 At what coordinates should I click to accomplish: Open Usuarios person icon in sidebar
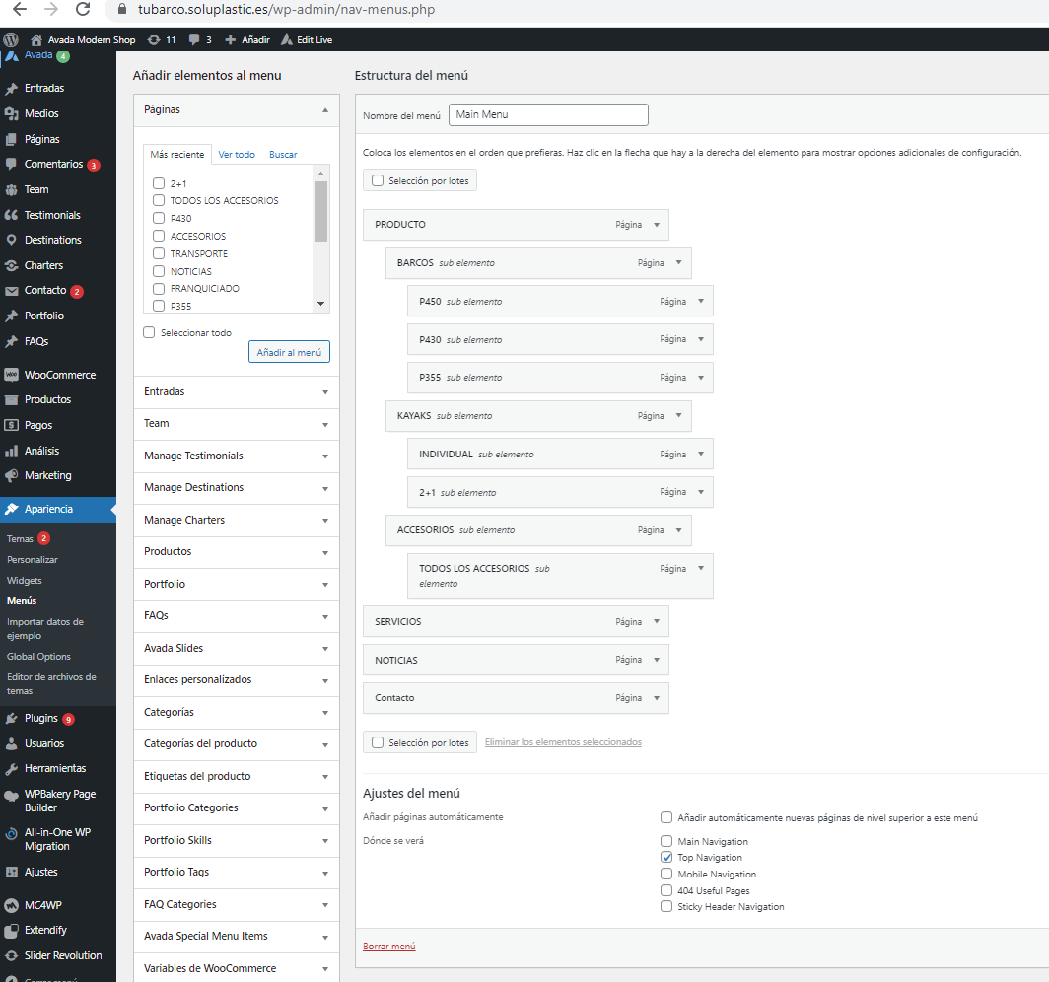[12, 743]
